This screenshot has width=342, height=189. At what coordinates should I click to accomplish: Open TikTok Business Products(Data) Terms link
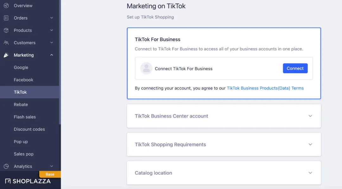pyautogui.click(x=265, y=88)
